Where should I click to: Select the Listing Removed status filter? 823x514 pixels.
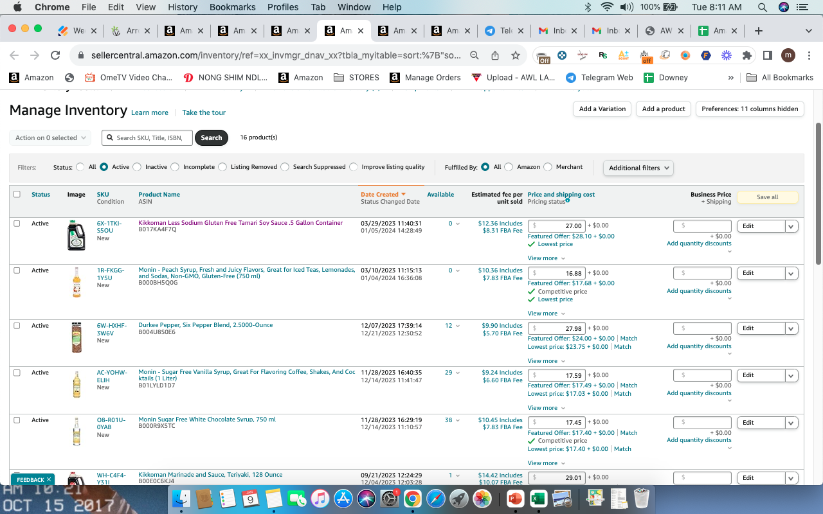coord(222,167)
